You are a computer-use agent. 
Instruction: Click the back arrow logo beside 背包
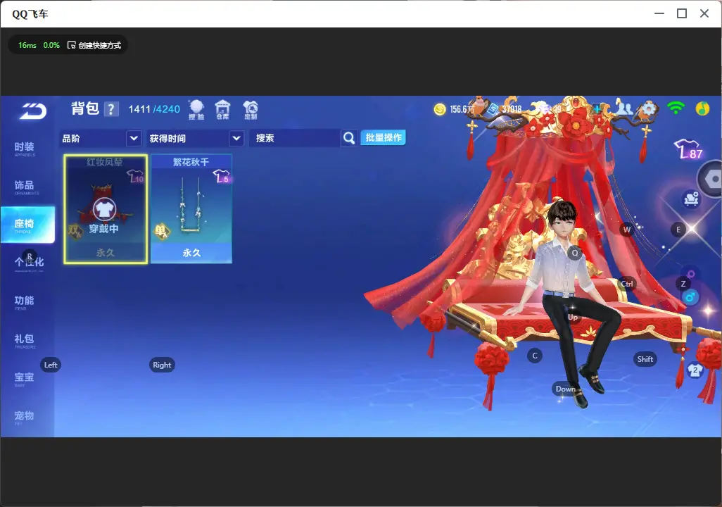point(32,111)
